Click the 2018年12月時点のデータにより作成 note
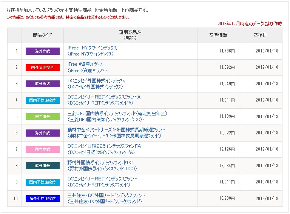Viewport: 290px width, 214px height. point(250,24)
